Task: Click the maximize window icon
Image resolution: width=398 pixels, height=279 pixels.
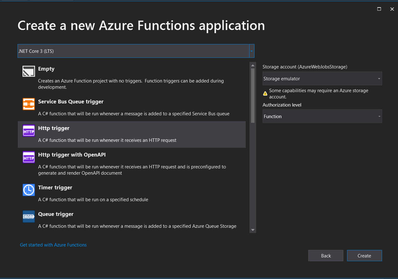Action: (379, 9)
